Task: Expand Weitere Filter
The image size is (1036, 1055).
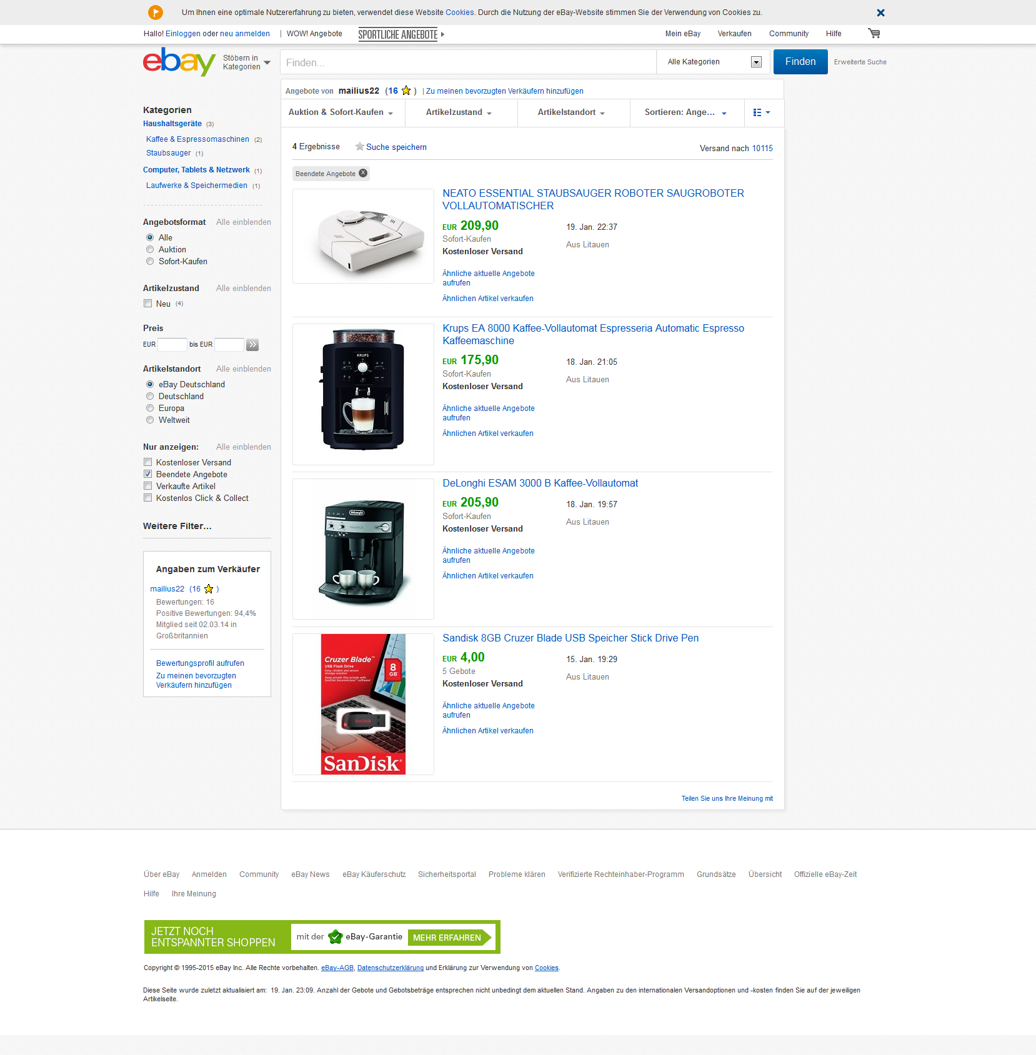Action: tap(177, 526)
